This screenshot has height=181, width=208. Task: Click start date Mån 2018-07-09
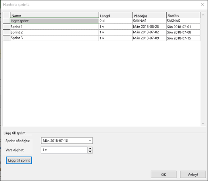point(149,38)
